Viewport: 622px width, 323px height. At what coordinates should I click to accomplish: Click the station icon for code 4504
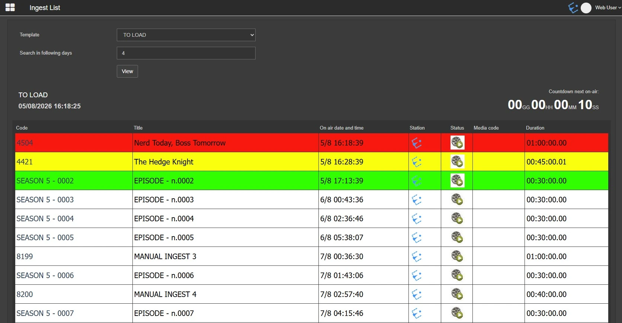click(x=417, y=143)
